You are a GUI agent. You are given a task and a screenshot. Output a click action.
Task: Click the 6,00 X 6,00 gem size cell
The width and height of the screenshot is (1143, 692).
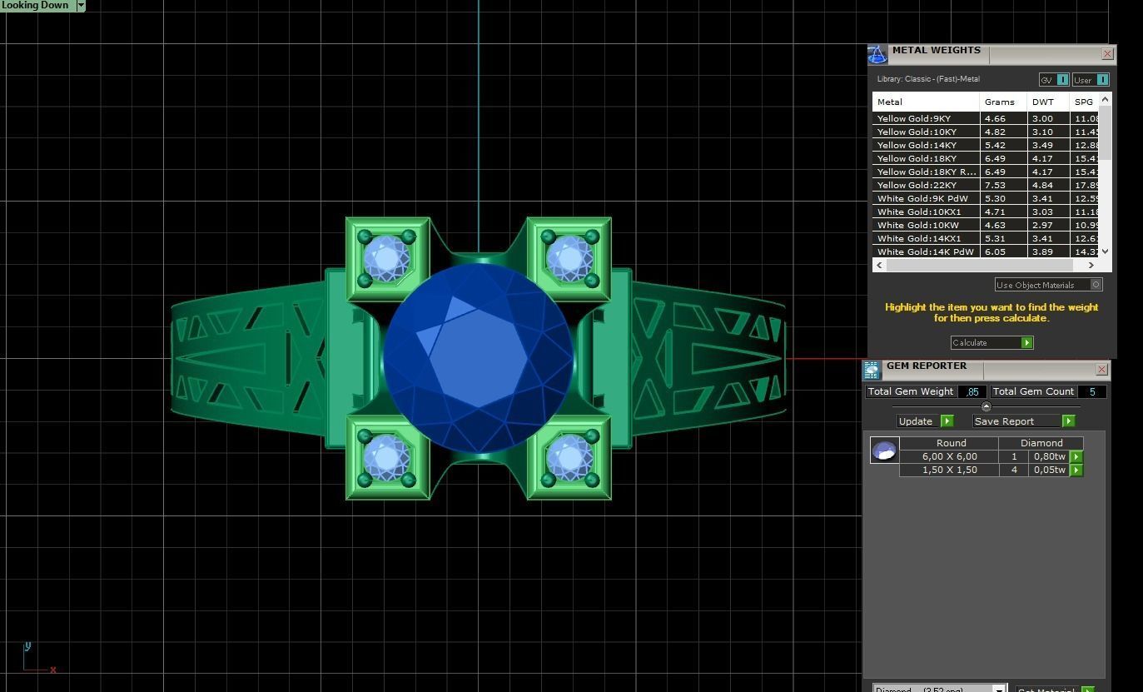point(949,456)
